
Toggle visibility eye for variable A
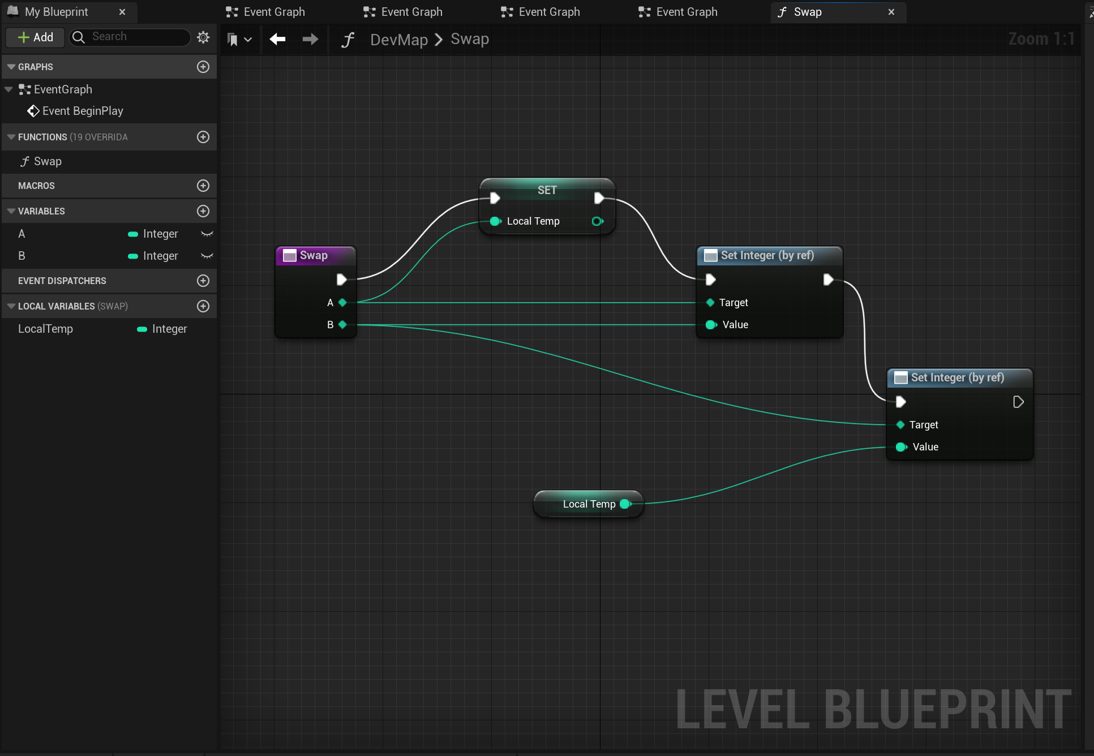coord(207,234)
